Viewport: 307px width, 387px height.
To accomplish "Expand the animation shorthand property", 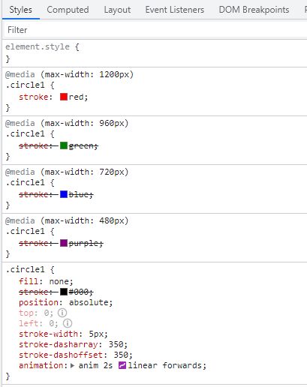I will tap(73, 365).
